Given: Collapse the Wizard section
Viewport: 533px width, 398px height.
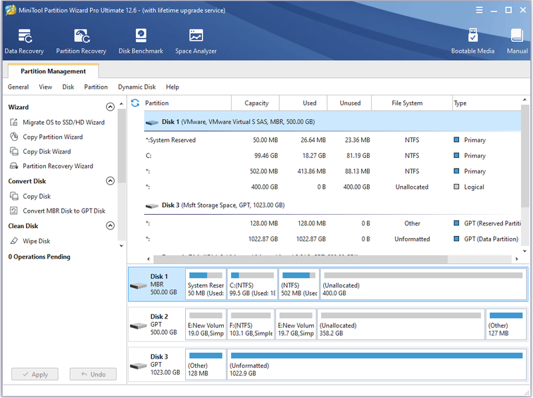Looking at the screenshot, I should tap(110, 107).
